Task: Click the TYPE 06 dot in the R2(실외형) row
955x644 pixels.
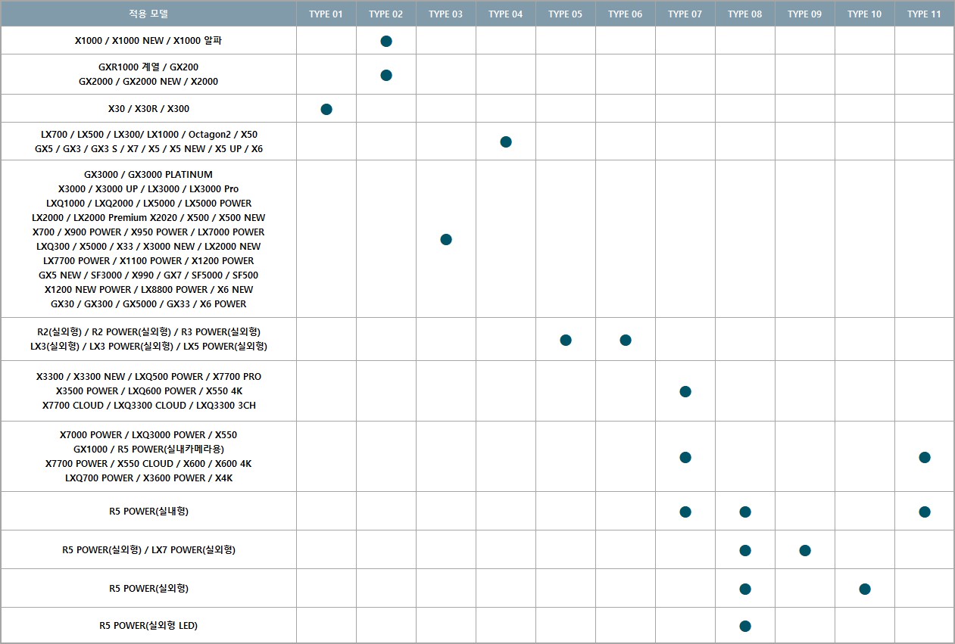Action: tap(626, 340)
